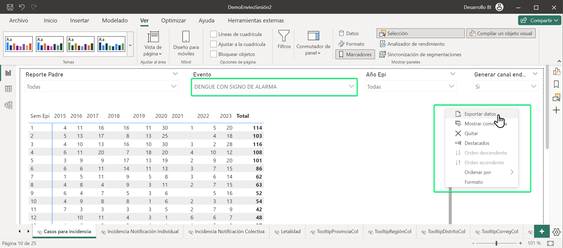
Task: Open Herramientas externas tab
Action: [256, 20]
